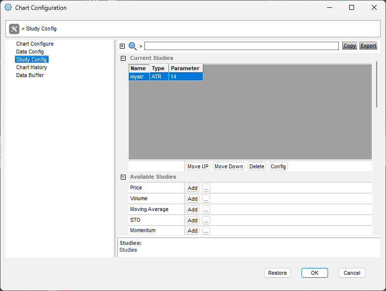Click the Volume label in Available Studies
Screen dimensions: 386x291
(x=138, y=199)
